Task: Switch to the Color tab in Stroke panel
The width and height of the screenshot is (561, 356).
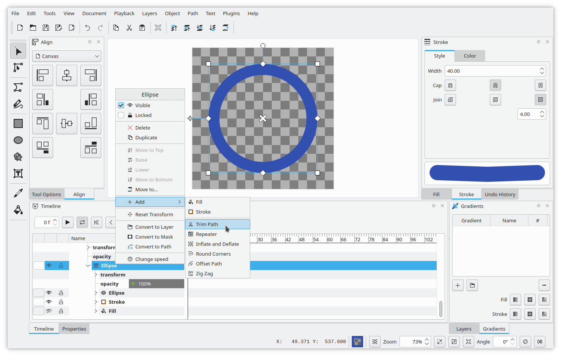Action: (470, 56)
